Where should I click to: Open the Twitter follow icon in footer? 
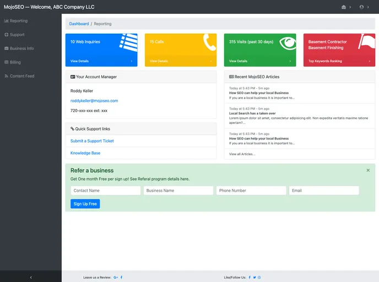point(254,277)
